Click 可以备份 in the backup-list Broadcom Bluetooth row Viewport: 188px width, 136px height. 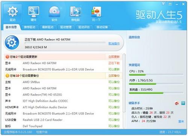tap(114, 113)
